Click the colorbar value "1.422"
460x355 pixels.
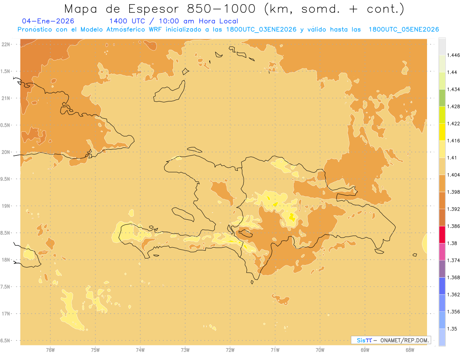[453, 123]
